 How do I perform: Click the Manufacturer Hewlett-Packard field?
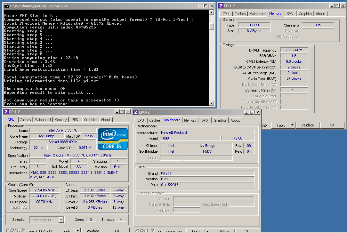[207, 133]
